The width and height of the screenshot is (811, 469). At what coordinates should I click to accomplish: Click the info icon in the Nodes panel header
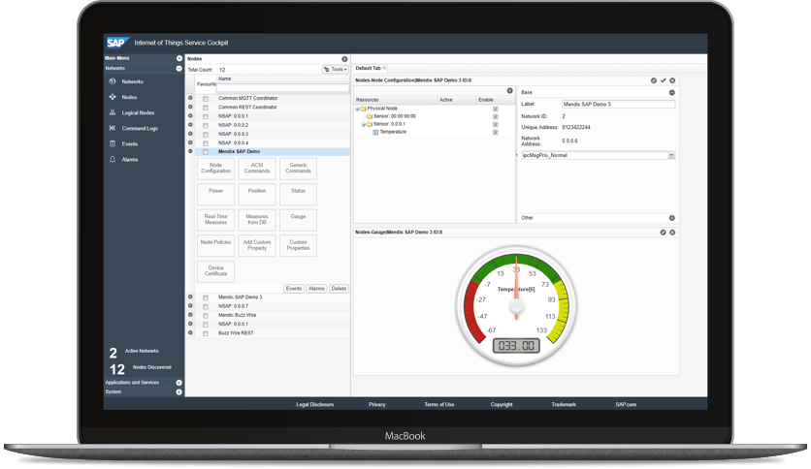tap(344, 59)
